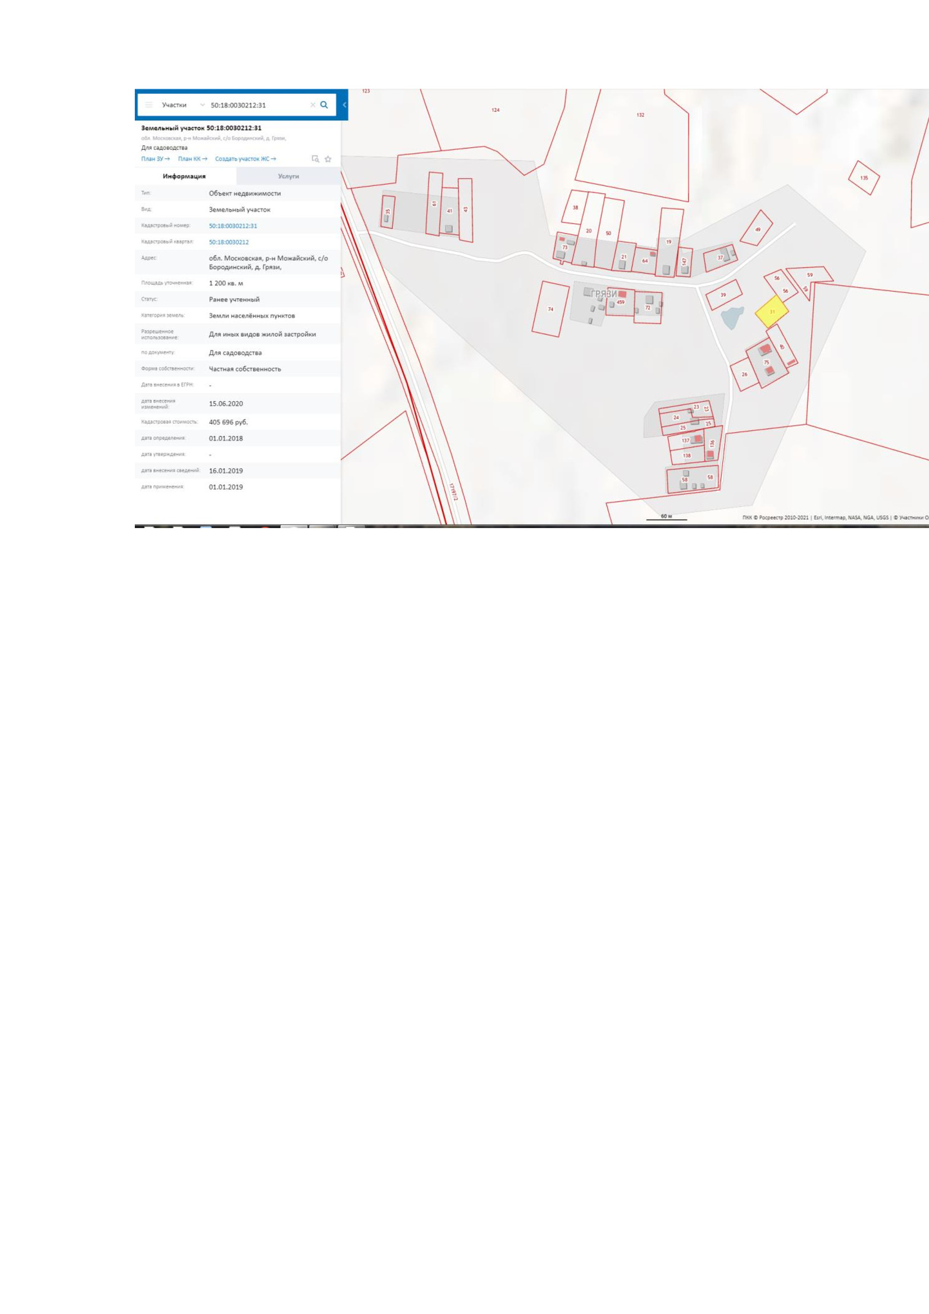Click the Для иных видов жилой застройки value

262,334
